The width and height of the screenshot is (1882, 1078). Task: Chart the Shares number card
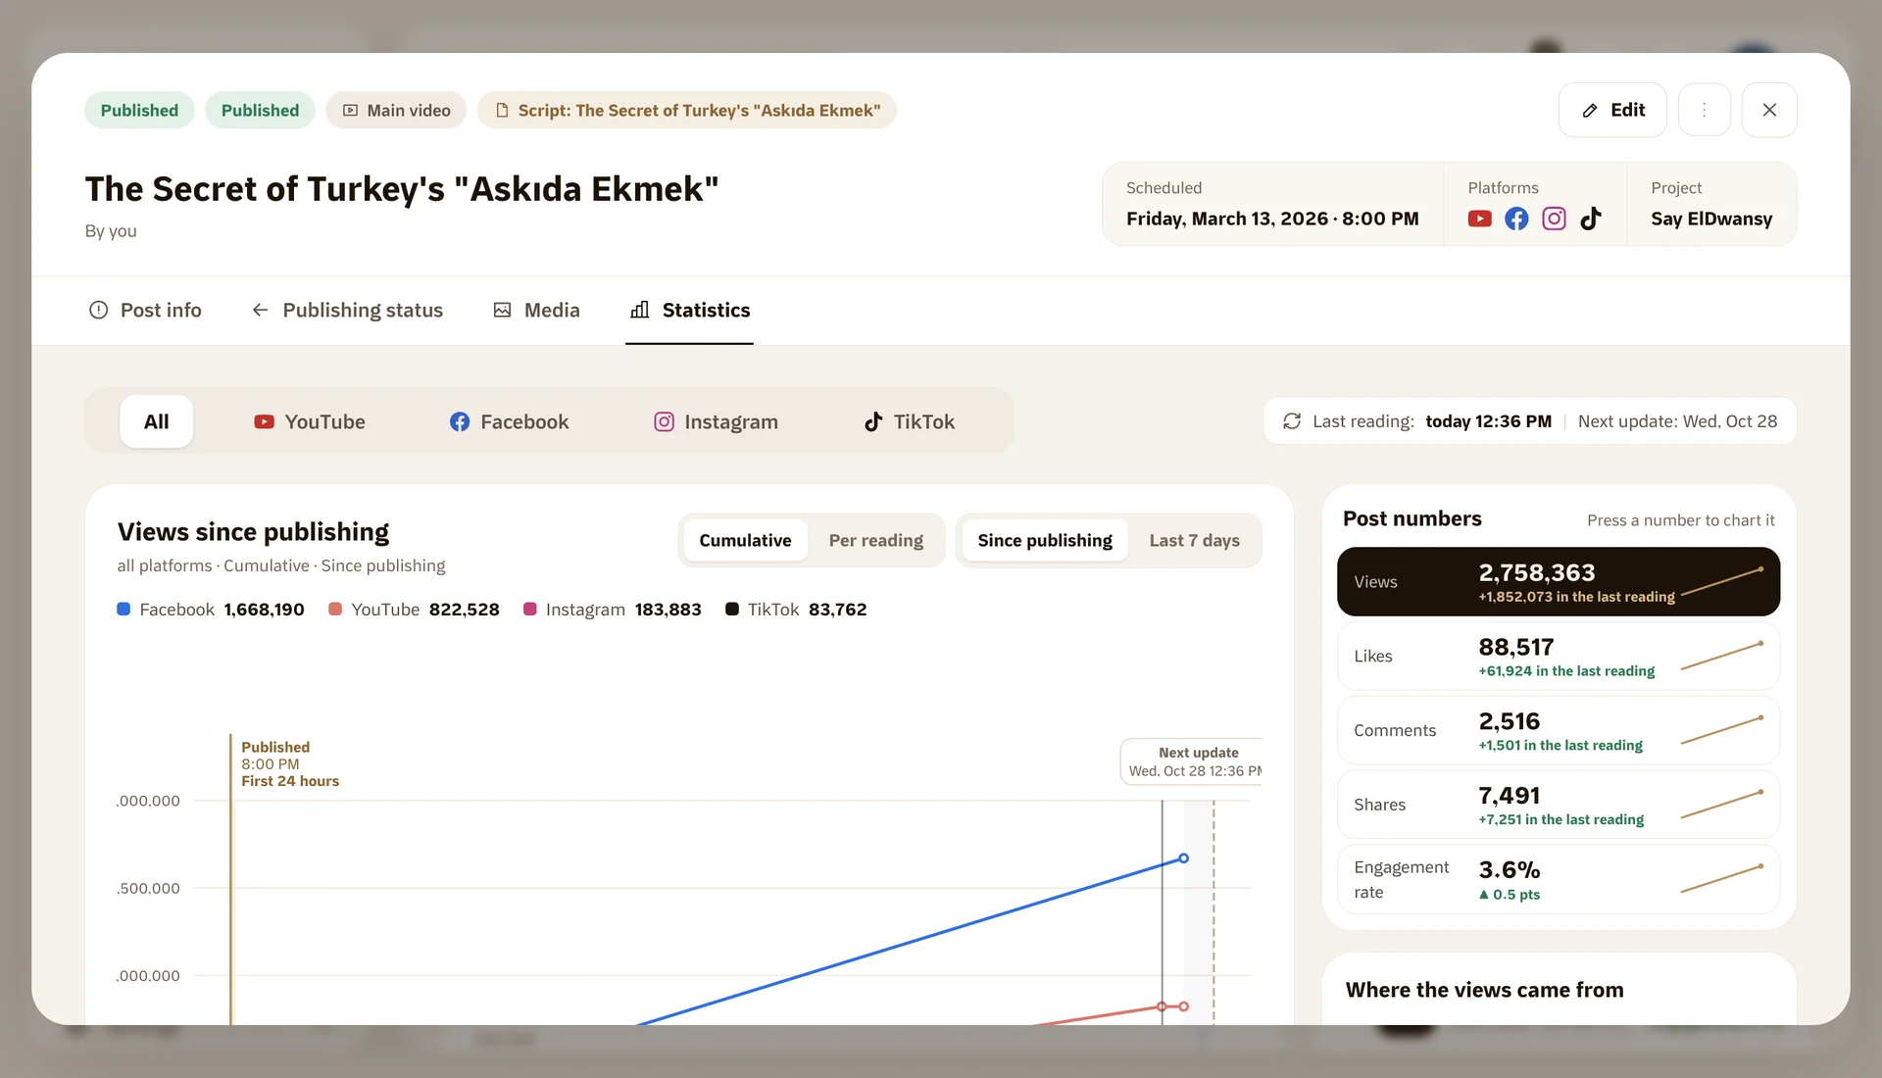click(1558, 805)
